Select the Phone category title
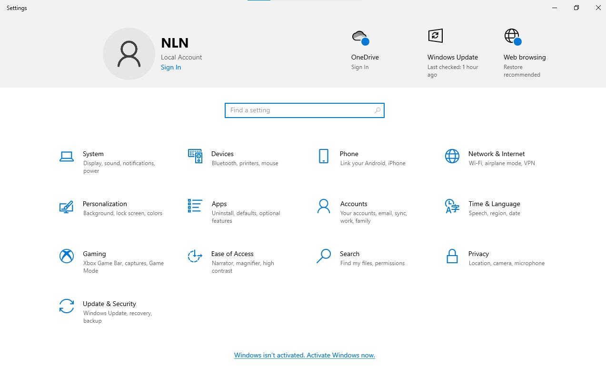This screenshot has width=606, height=376. 349,154
